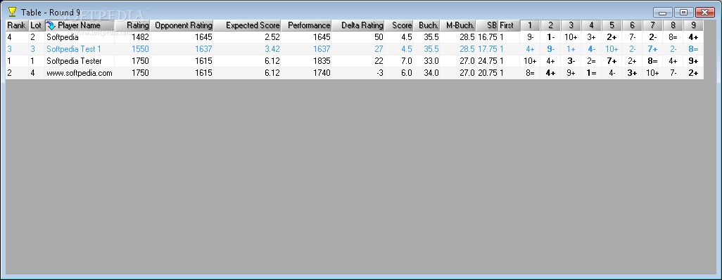This screenshot has width=722, height=280.
Task: Select round 2 column header
Action: 551,26
